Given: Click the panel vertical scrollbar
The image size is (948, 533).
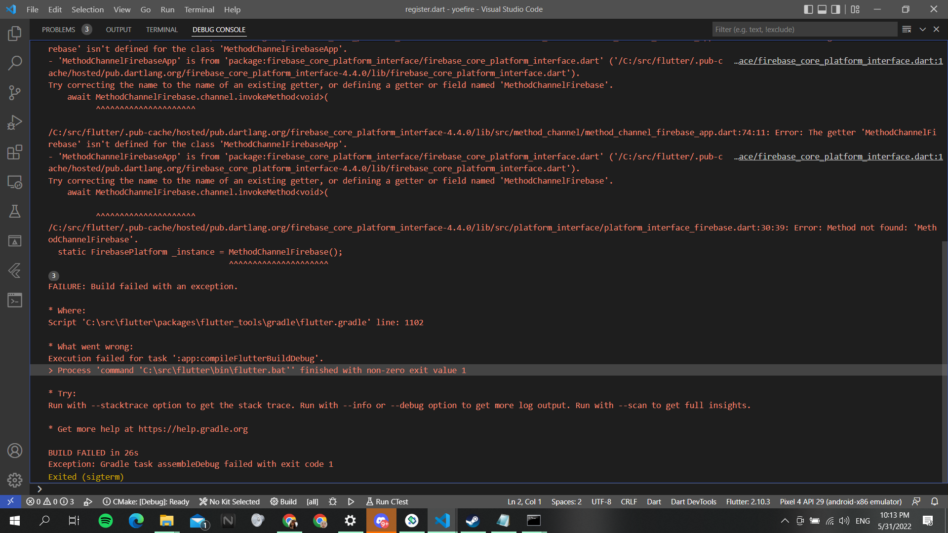Looking at the screenshot, I should coord(945,362).
